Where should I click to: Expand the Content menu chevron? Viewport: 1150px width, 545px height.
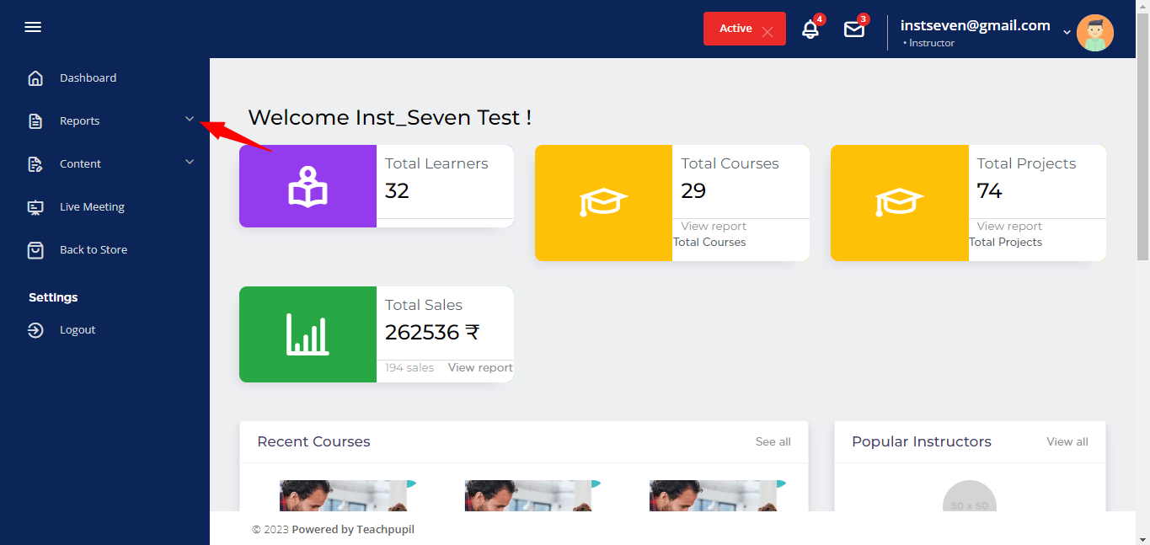[190, 162]
